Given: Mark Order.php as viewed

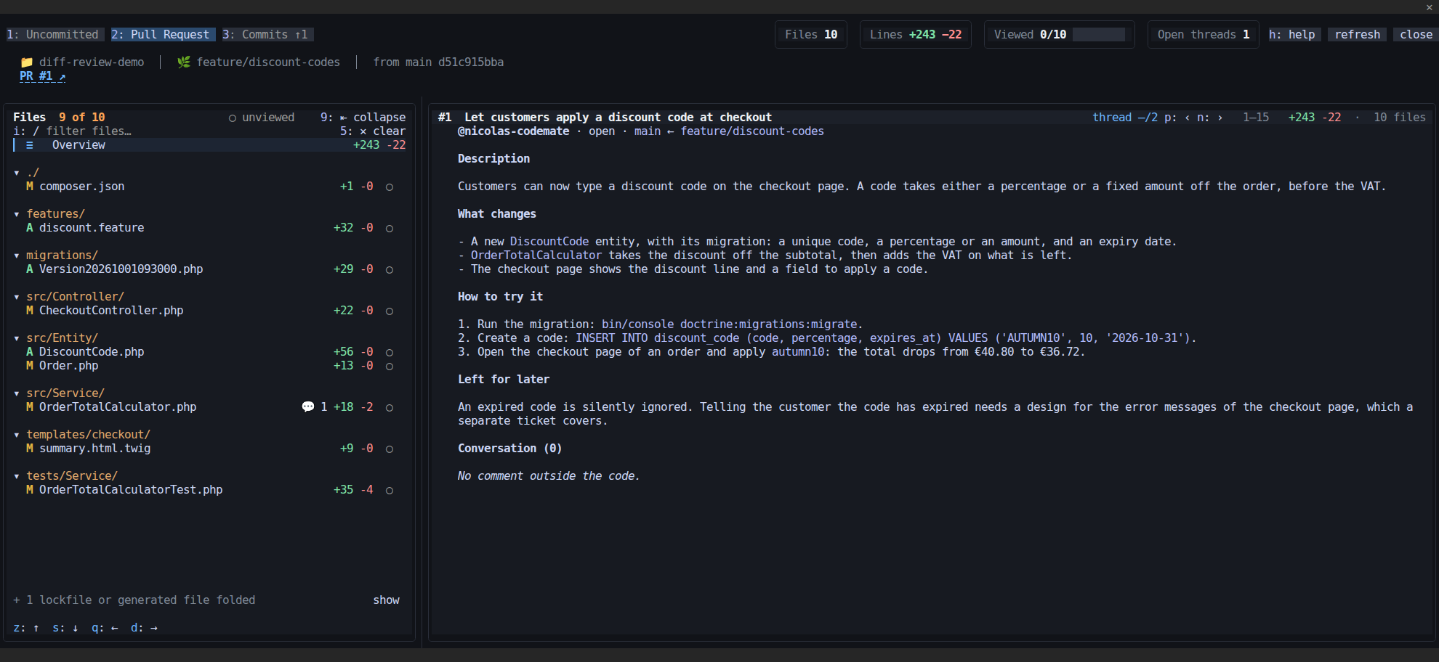Looking at the screenshot, I should 390,367.
